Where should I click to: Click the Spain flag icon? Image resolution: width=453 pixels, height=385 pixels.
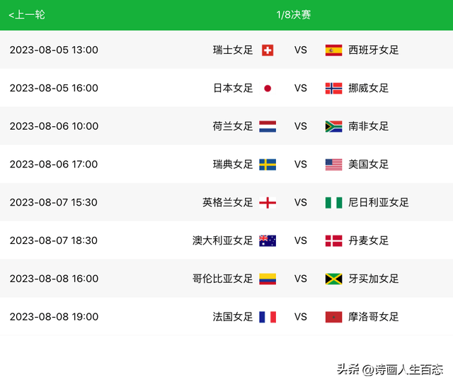333,50
